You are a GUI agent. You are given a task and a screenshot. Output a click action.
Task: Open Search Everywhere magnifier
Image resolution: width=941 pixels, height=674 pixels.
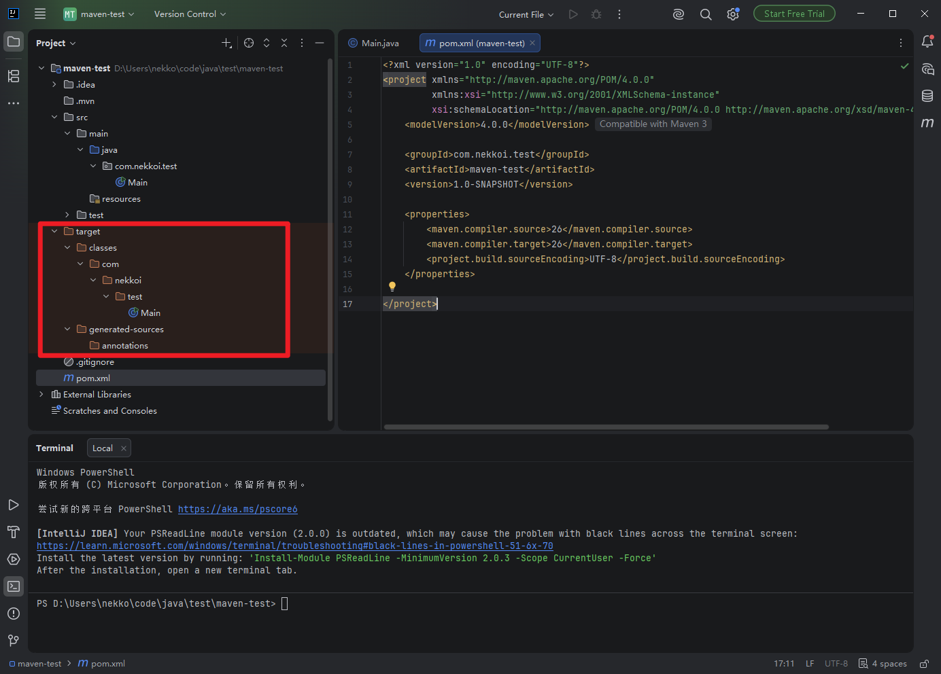[706, 14]
